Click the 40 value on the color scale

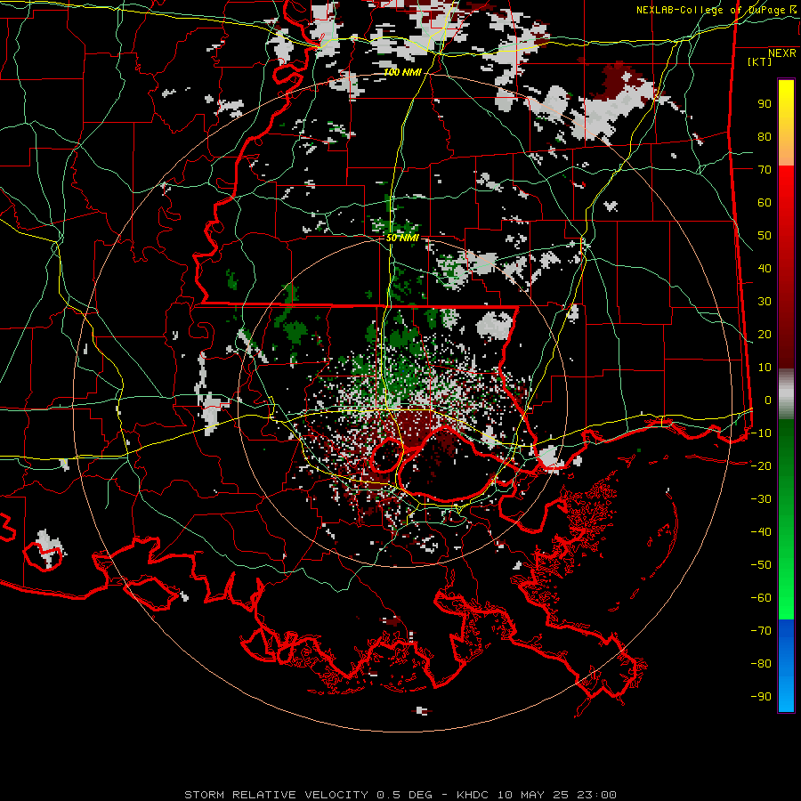tap(765, 269)
